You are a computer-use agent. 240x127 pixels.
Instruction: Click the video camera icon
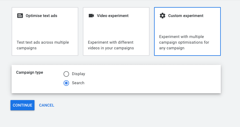coord(91,16)
